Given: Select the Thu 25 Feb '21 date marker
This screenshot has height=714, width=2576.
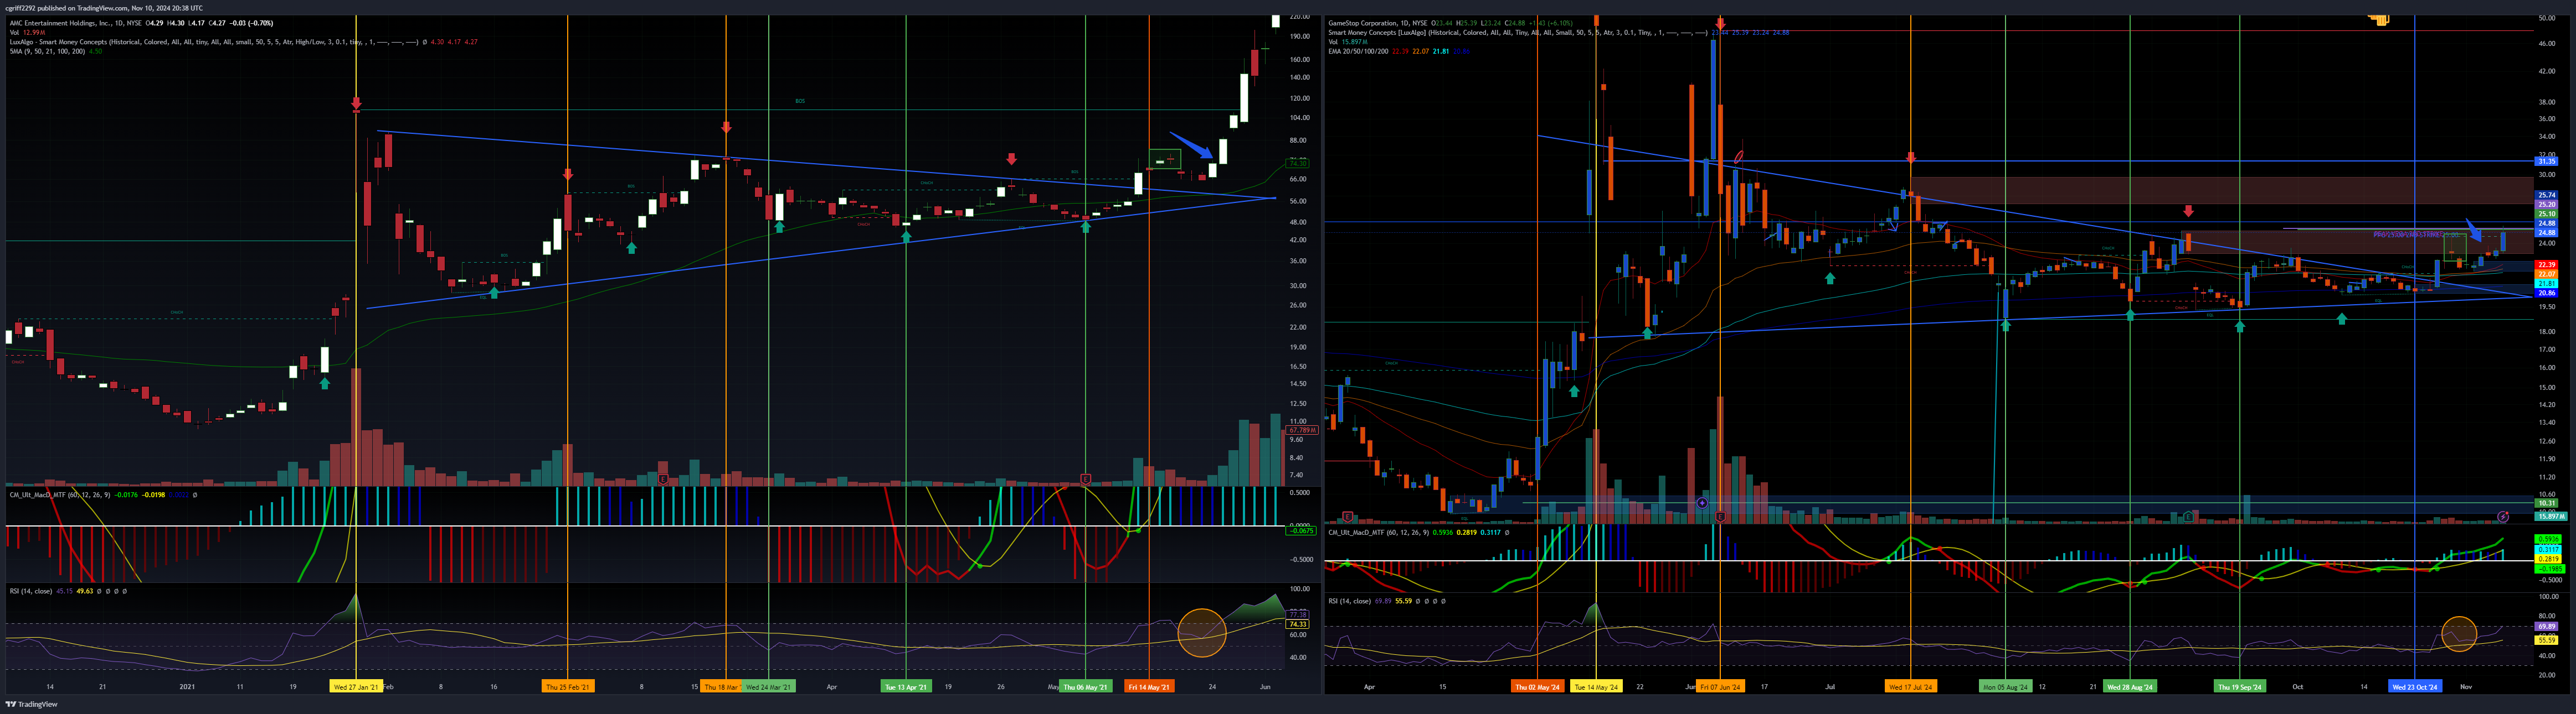Looking at the screenshot, I should coord(568,687).
